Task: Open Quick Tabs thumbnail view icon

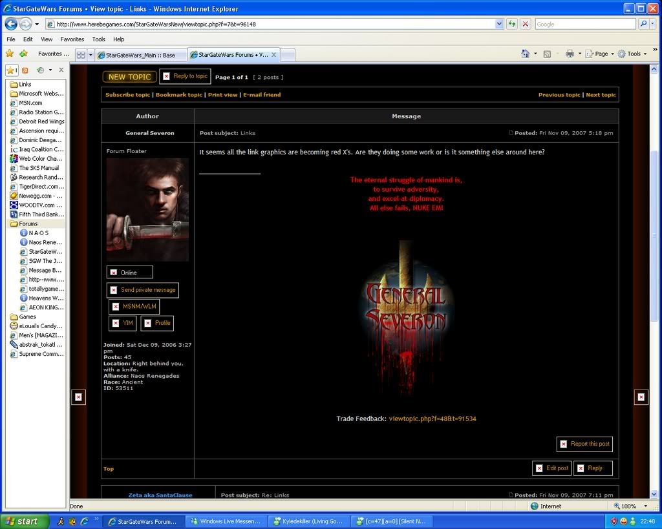Action: click(81, 55)
